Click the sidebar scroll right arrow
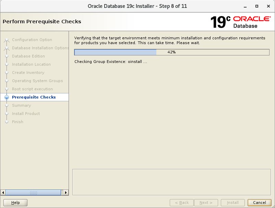275x208 pixels. 66,193
